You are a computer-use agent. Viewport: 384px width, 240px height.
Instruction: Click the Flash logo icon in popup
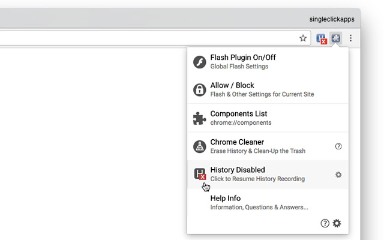click(200, 62)
